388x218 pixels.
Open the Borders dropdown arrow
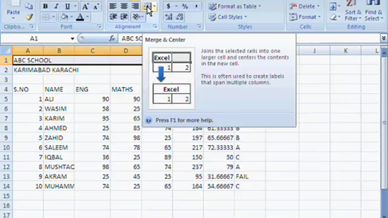53,17
